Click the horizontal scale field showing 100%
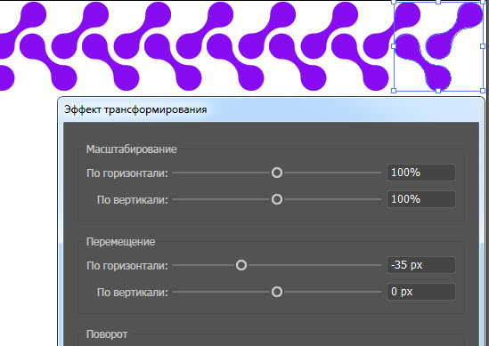The image size is (489, 346). pyautogui.click(x=421, y=173)
